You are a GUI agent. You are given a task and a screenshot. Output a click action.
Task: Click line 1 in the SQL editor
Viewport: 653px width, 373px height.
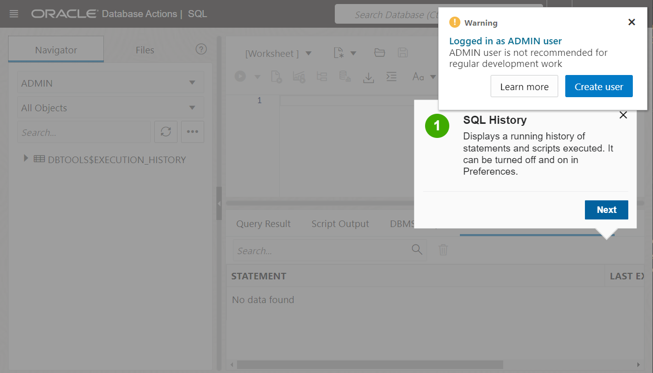point(348,100)
